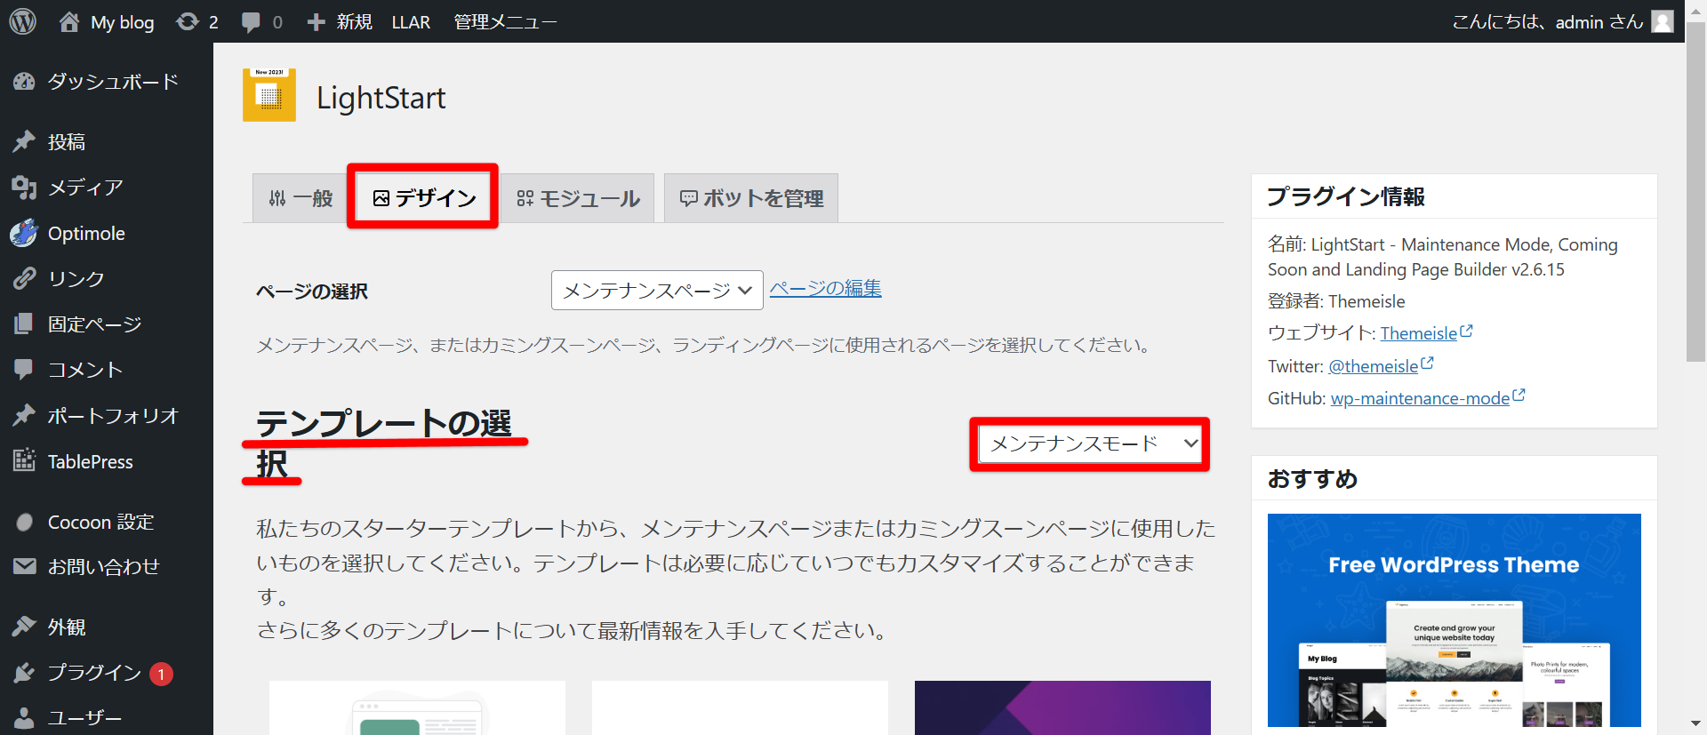Expand メンテナンスページ page selection dropdown
The width and height of the screenshot is (1707, 735).
[x=657, y=291]
